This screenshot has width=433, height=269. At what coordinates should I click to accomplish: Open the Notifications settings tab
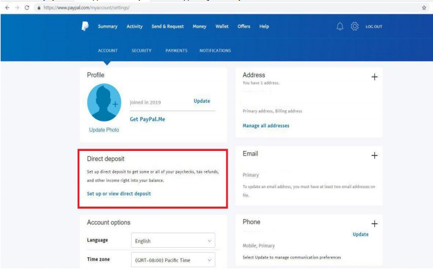pyautogui.click(x=215, y=51)
